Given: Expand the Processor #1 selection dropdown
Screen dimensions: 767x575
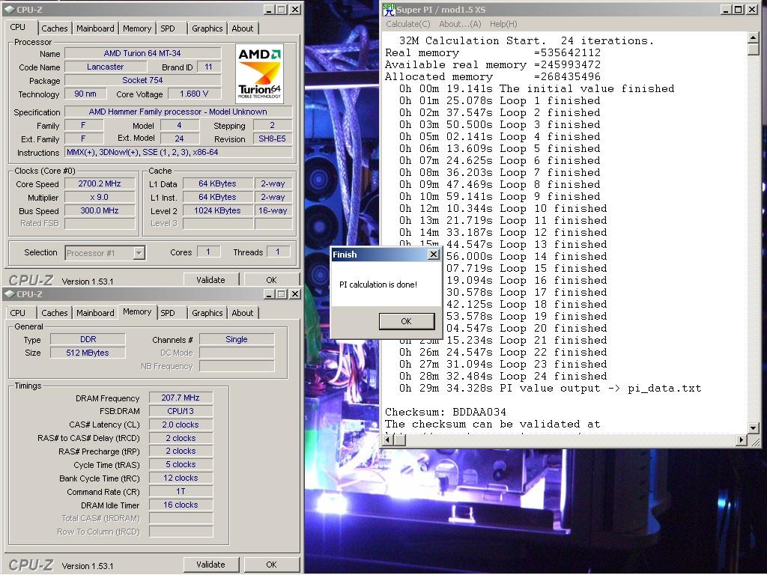Looking at the screenshot, I should [x=139, y=253].
